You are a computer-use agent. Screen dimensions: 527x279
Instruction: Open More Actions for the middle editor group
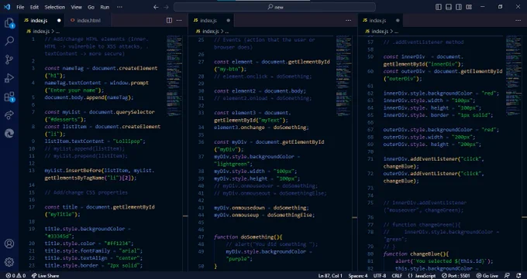pyautogui.click(x=349, y=20)
